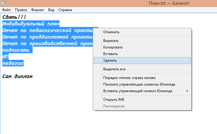217x134 pixels.
Task: Click the line 'Сам диплом' in the text
Action: click(x=17, y=76)
